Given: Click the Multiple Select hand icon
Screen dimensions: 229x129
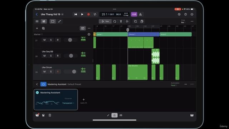Looking at the screenshot, I should [142, 21].
